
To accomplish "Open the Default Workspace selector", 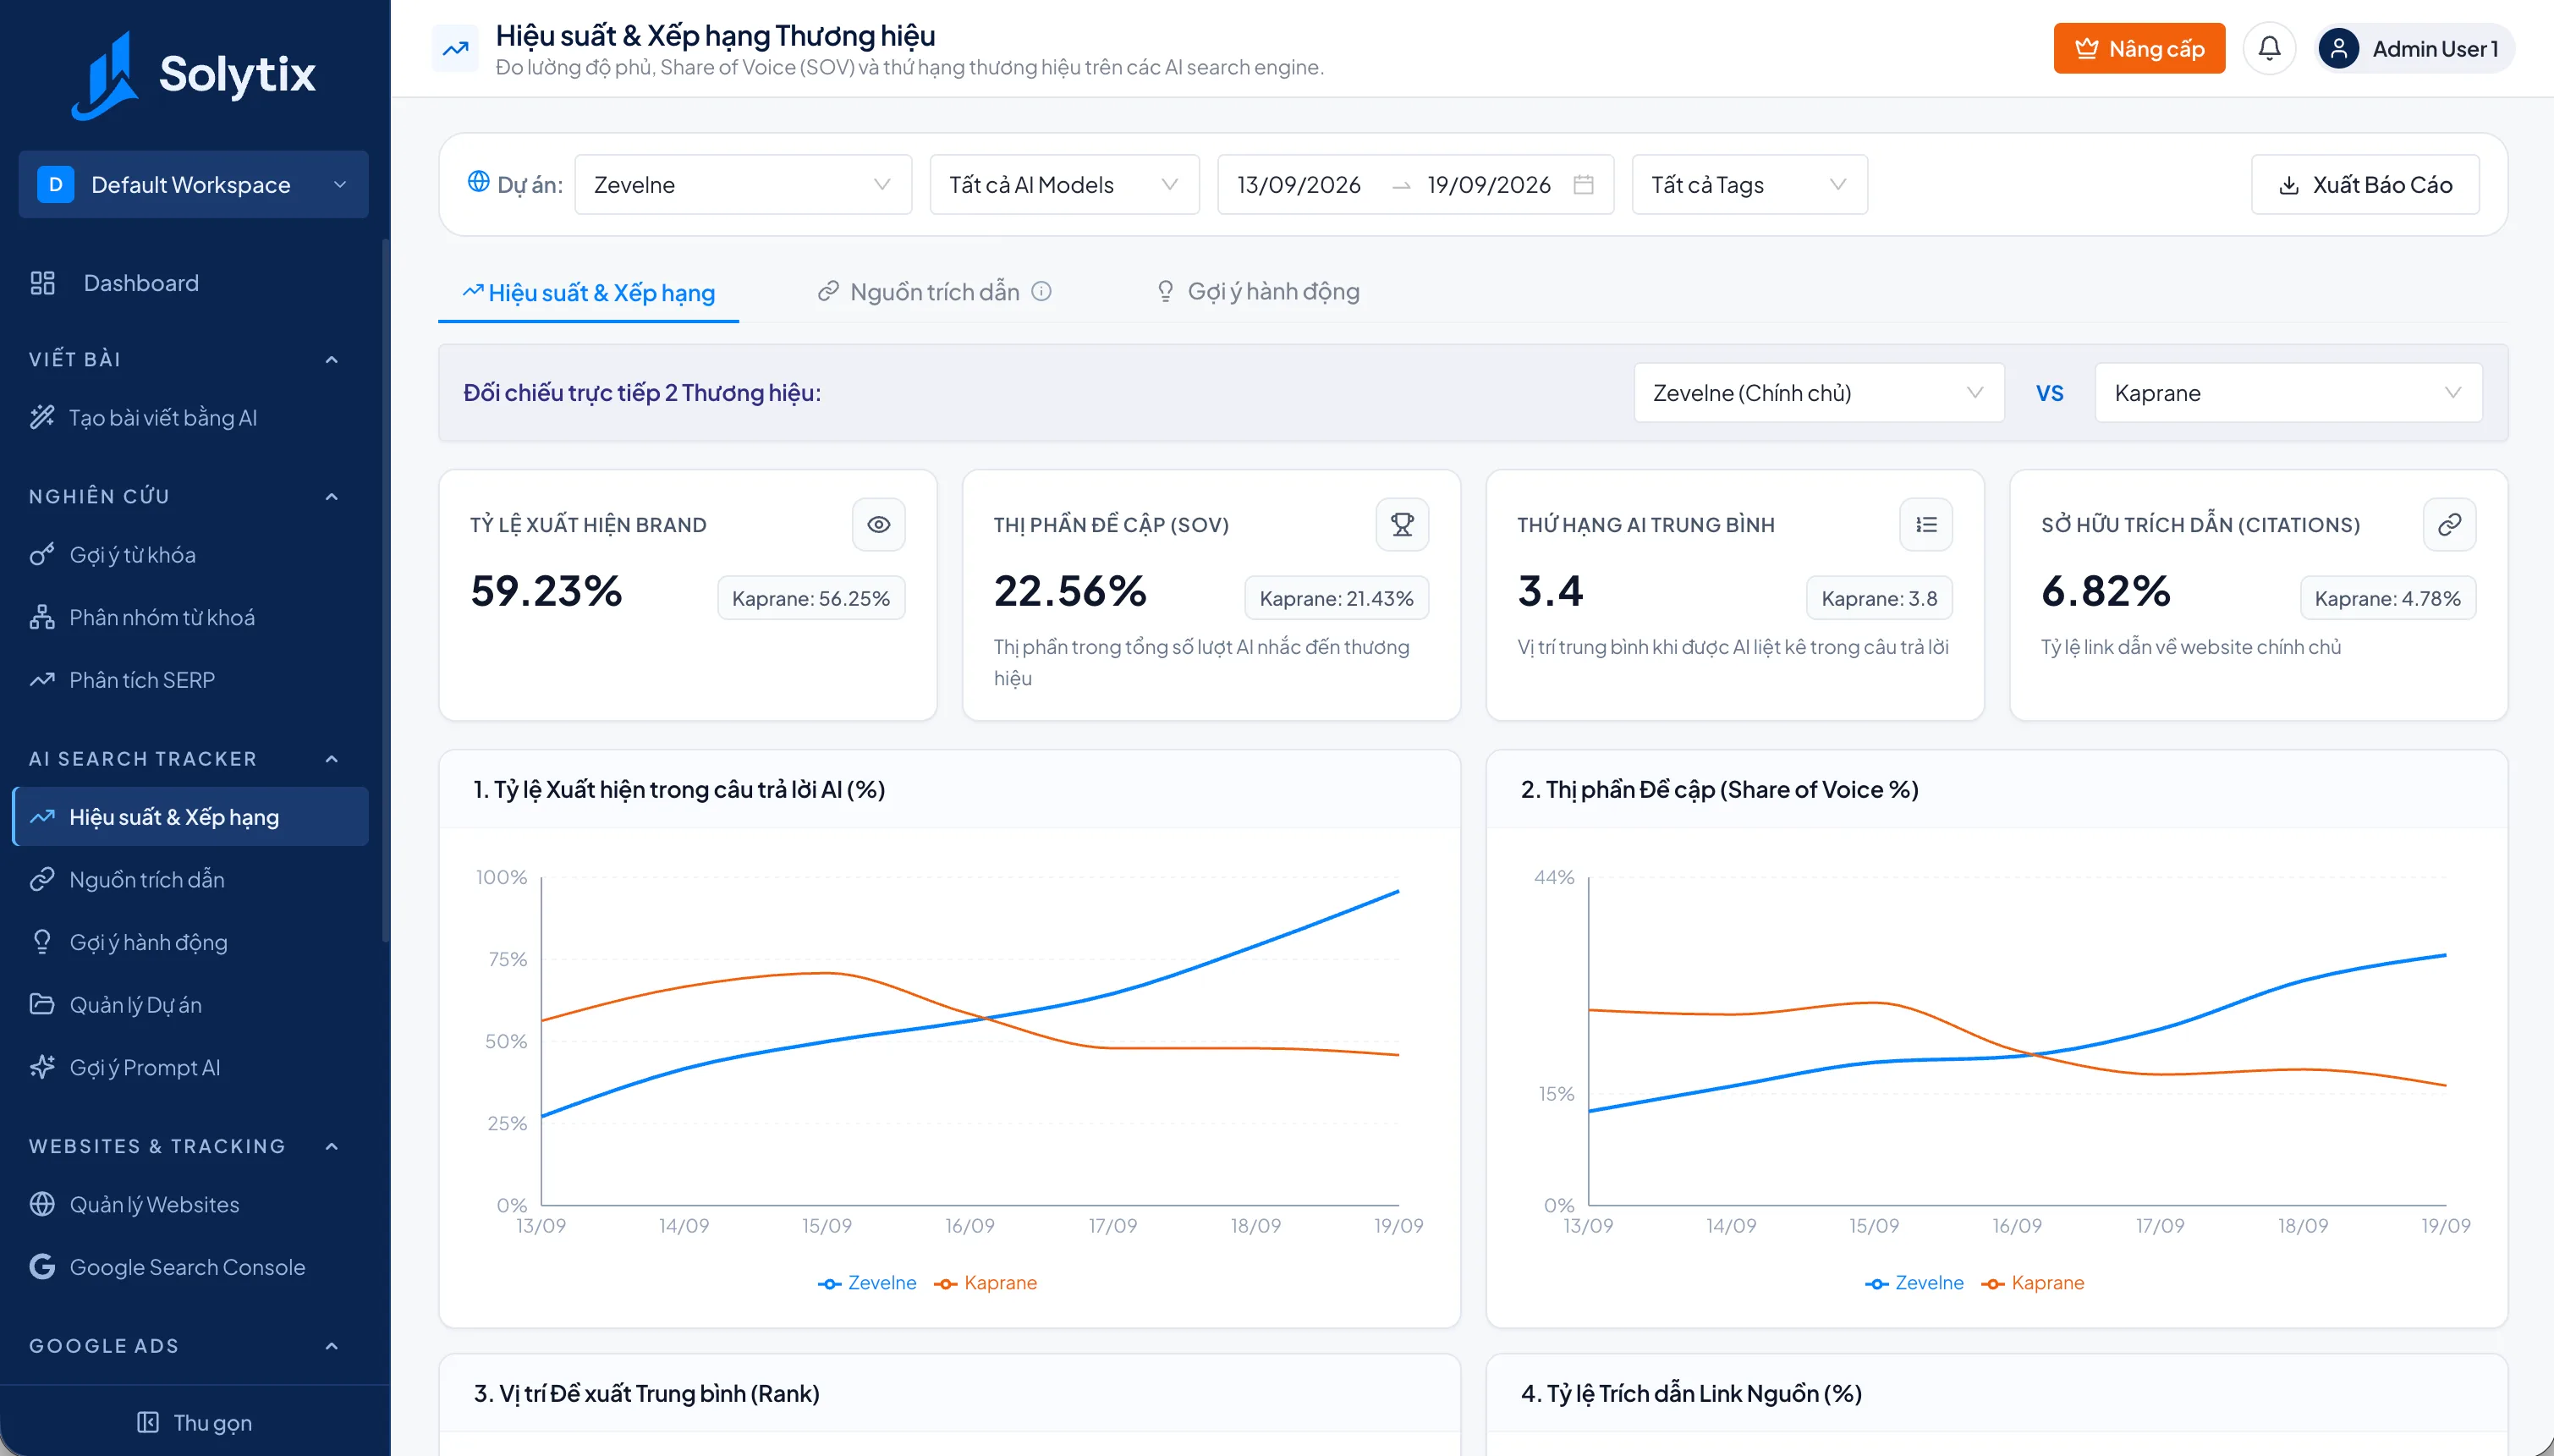I will [x=194, y=184].
